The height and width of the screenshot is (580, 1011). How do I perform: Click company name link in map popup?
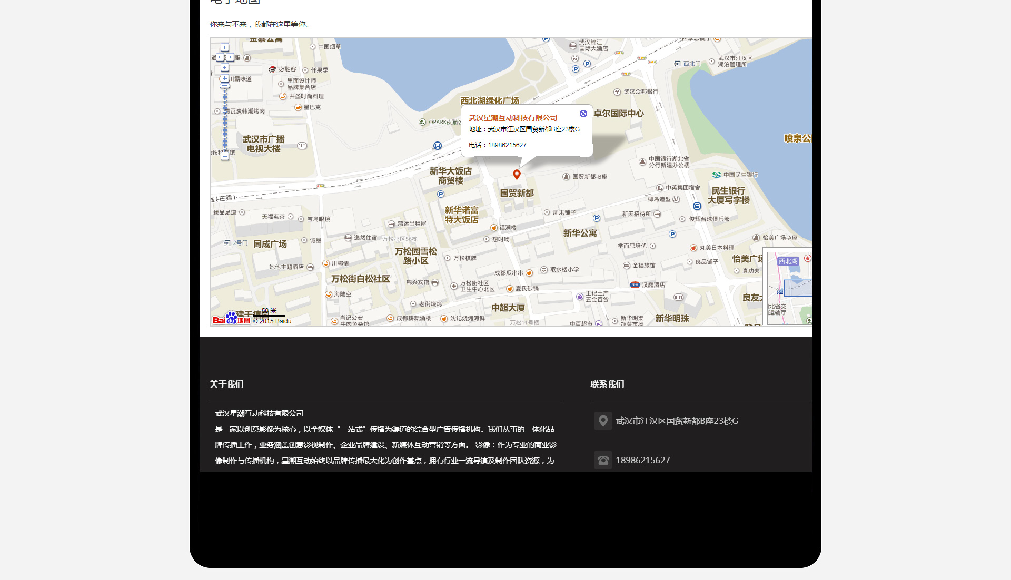click(x=513, y=118)
